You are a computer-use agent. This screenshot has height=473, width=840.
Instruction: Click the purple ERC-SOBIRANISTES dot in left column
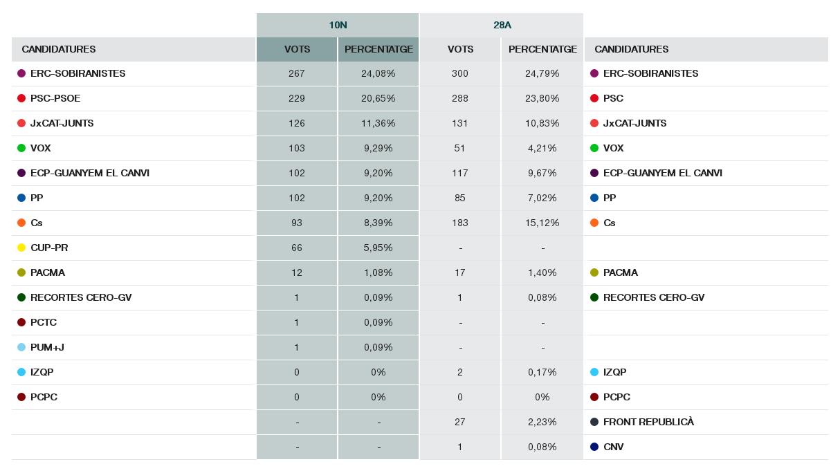(21, 73)
